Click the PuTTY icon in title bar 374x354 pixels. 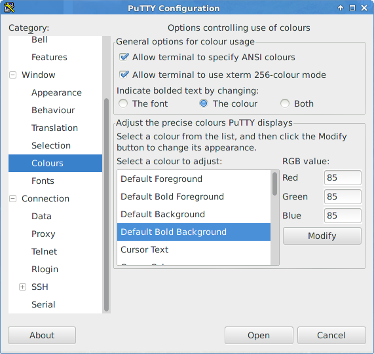coord(9,7)
